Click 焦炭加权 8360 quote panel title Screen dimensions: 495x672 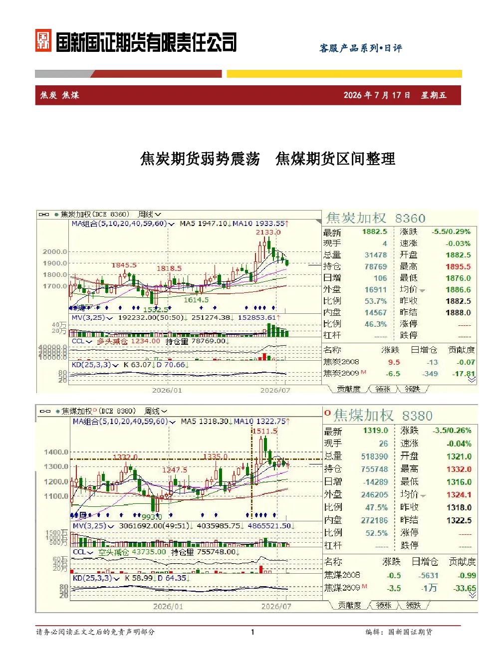pyautogui.click(x=376, y=218)
